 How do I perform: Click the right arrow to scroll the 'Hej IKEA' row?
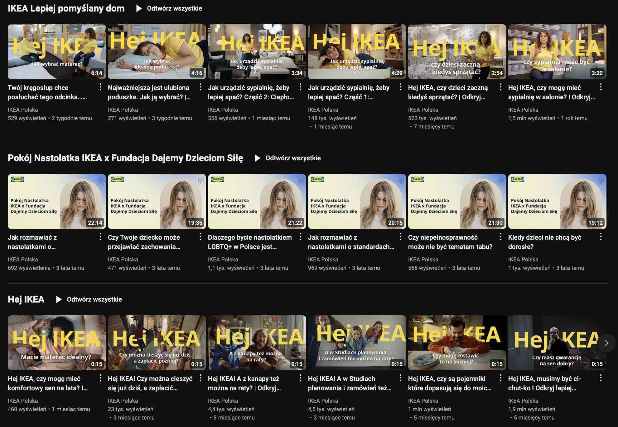coord(606,343)
